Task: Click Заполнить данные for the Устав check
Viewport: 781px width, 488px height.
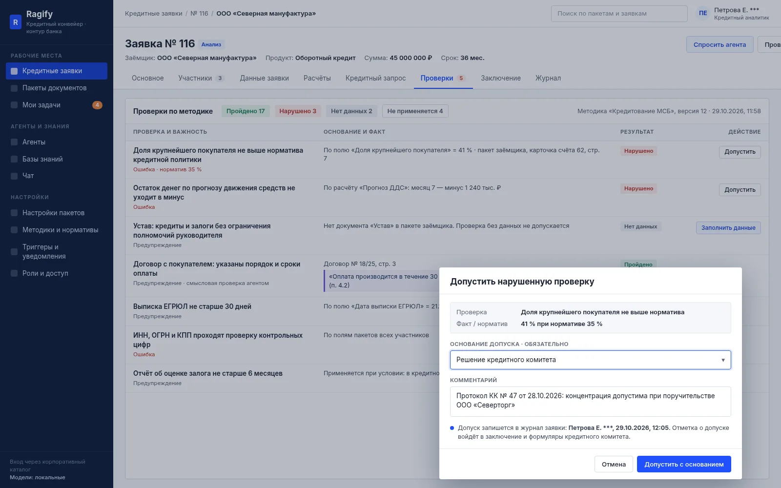Action: [728, 228]
